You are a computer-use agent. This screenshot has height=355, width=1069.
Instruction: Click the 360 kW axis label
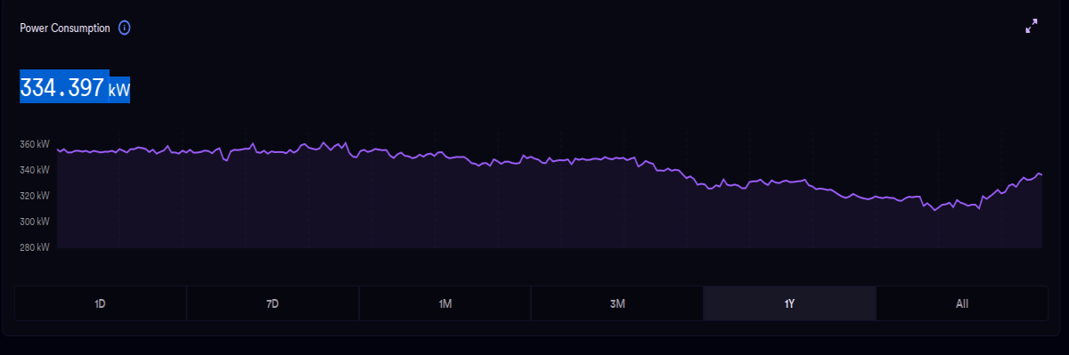pyautogui.click(x=35, y=144)
